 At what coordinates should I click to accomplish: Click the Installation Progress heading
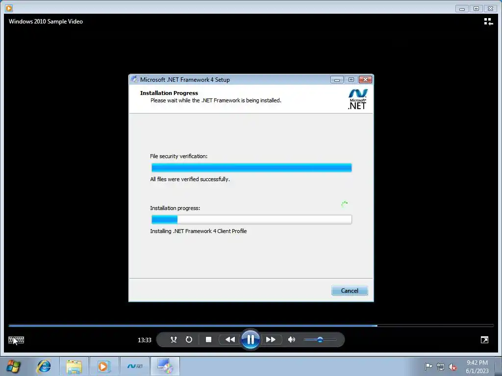coord(169,93)
